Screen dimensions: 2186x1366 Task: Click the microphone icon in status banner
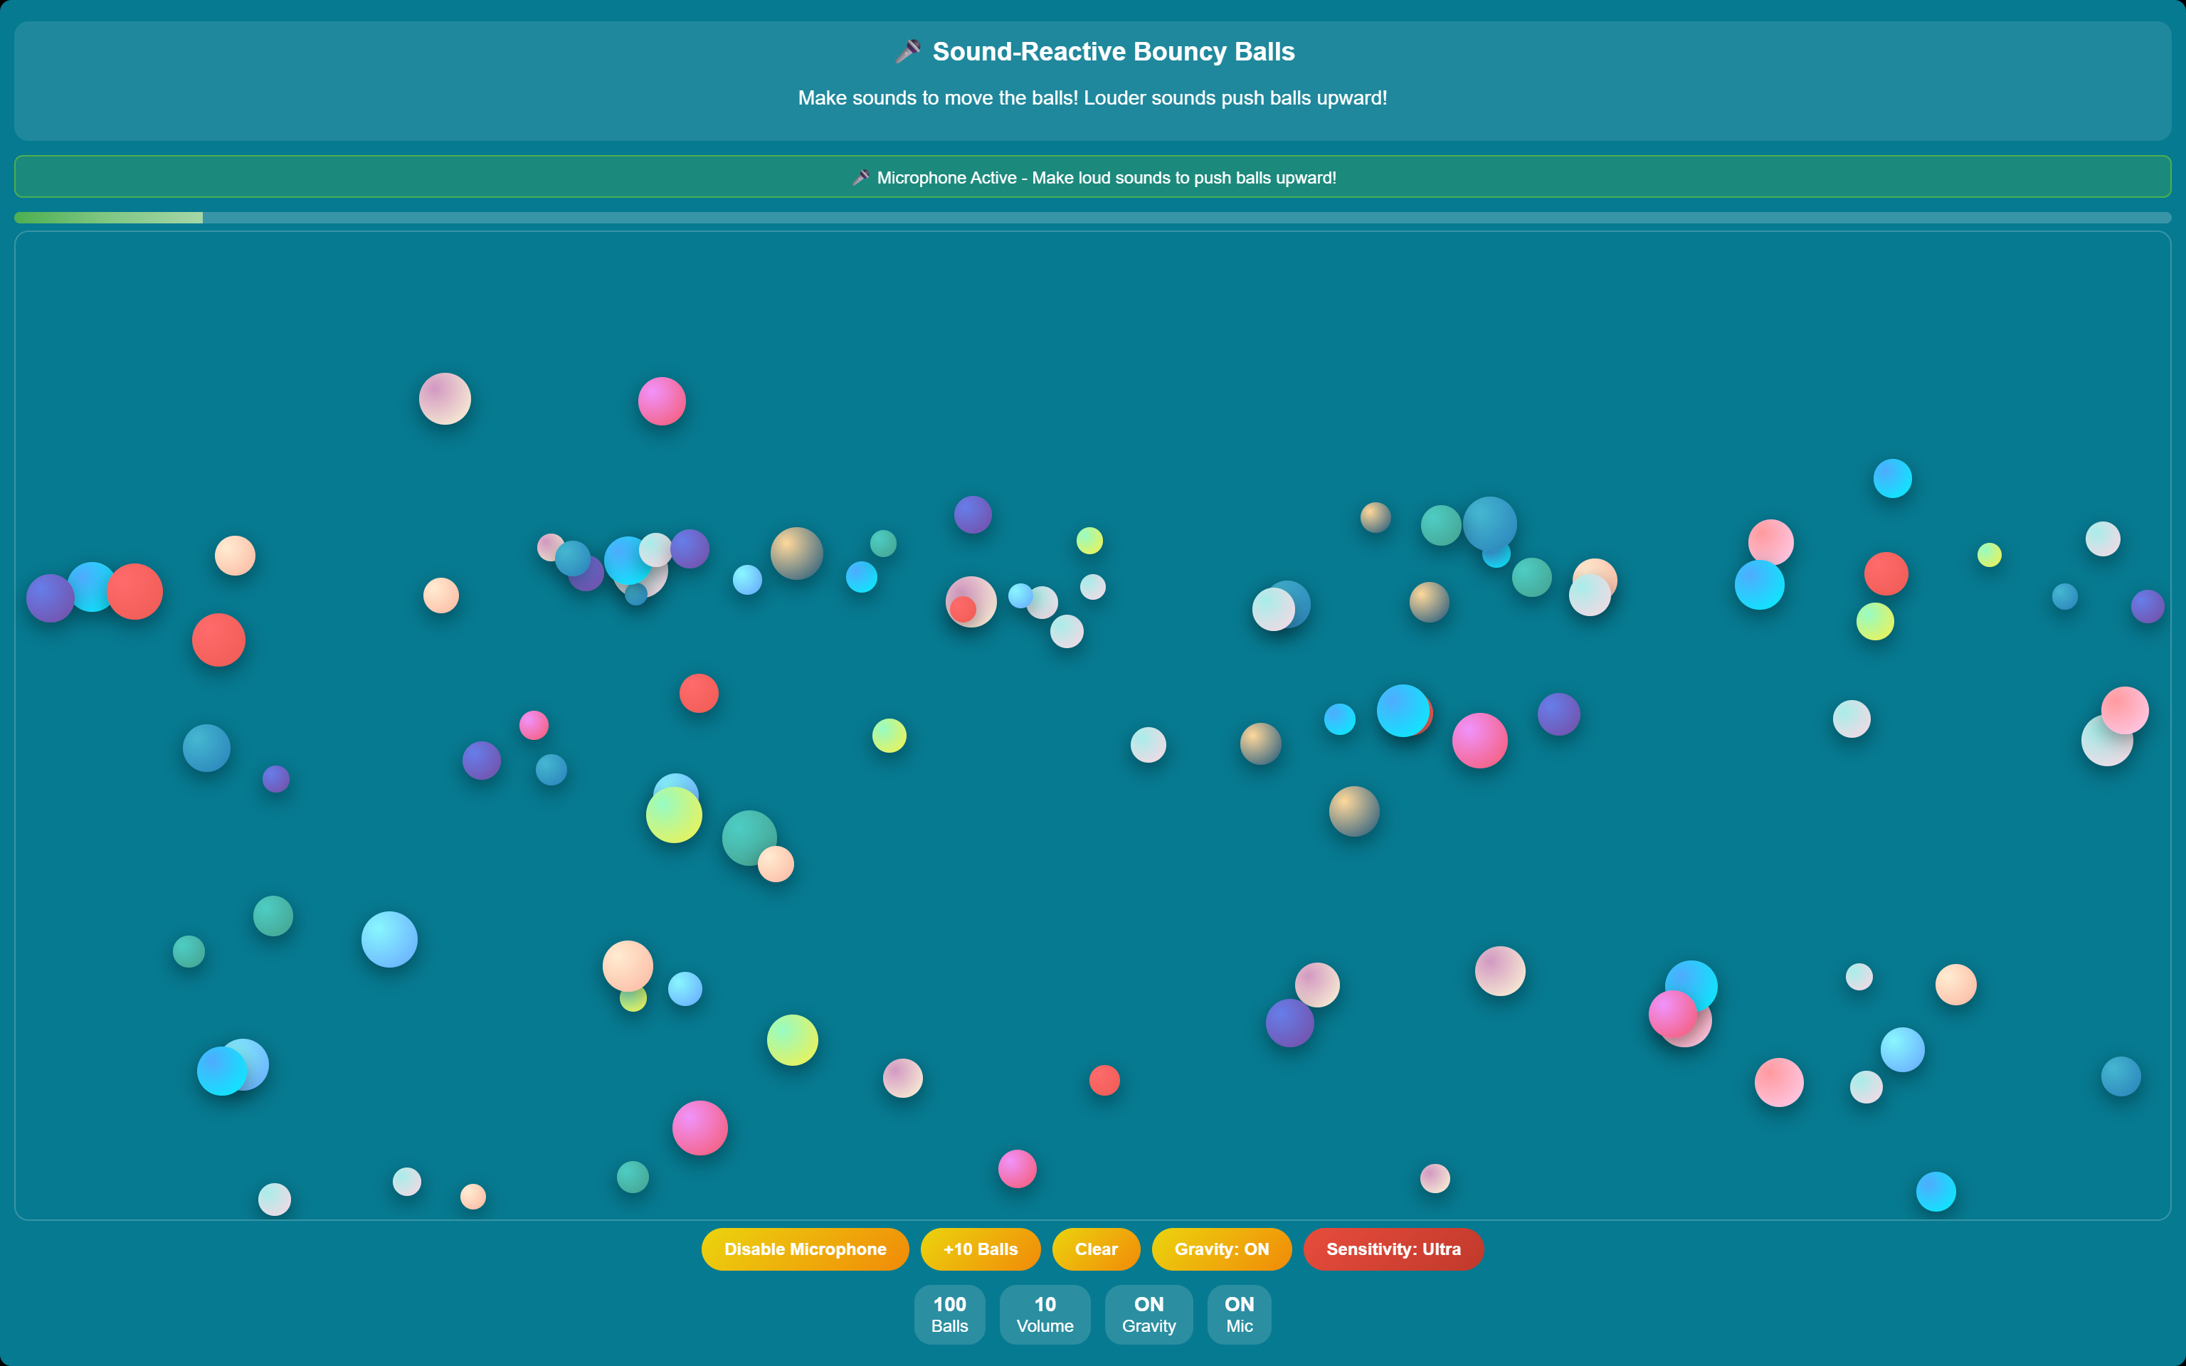point(861,177)
